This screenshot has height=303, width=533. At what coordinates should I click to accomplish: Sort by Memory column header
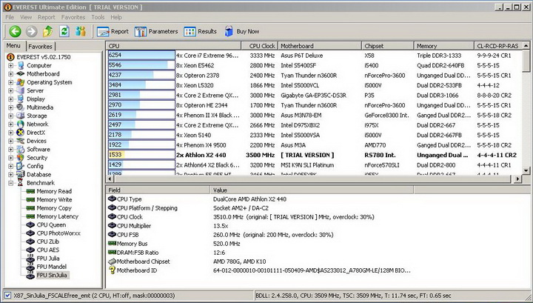[444, 46]
